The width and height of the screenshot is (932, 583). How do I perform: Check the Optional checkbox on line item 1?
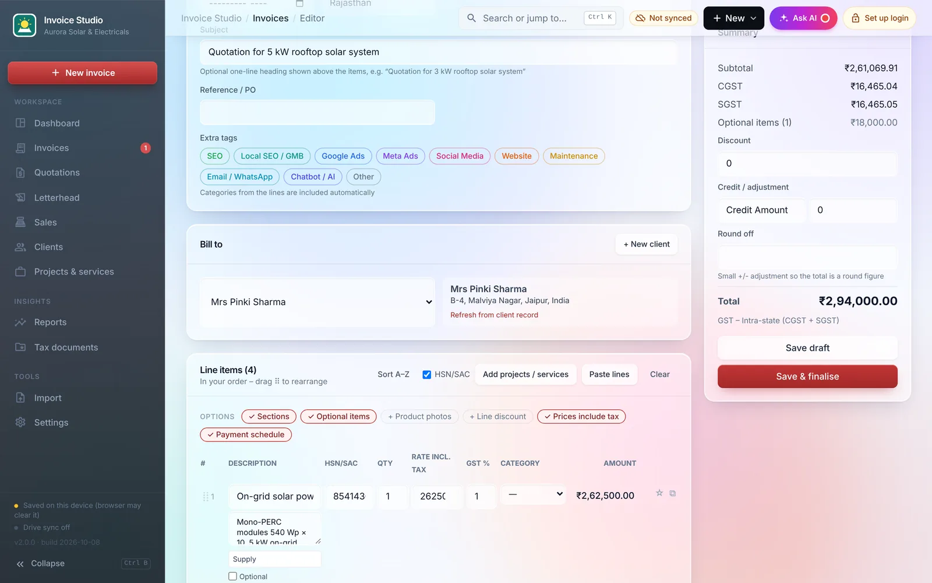pos(233,577)
